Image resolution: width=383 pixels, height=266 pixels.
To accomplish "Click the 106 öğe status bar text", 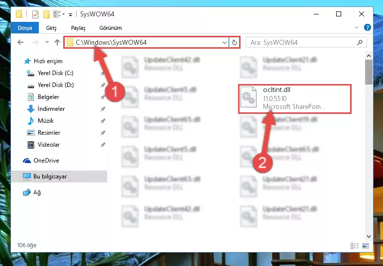I will tap(27, 245).
